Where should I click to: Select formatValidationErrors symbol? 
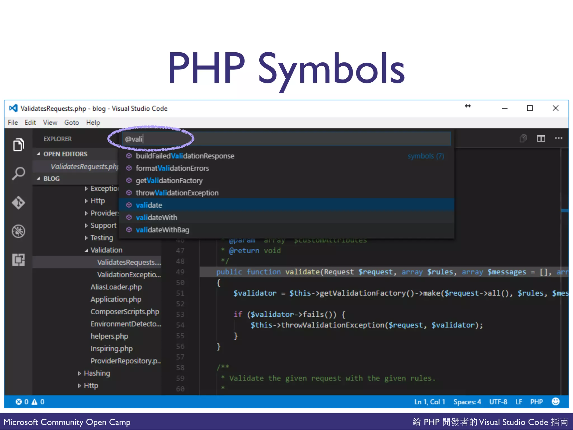pyautogui.click(x=286, y=168)
